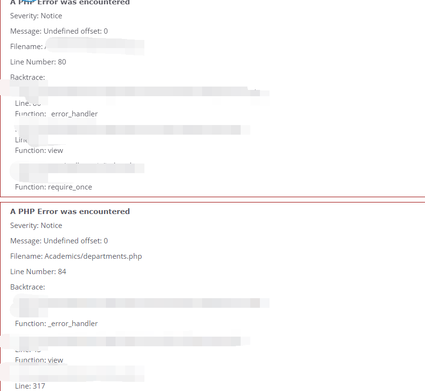
Task: Click the "Backtrace:" label in the departments.php error
Action: pos(27,287)
